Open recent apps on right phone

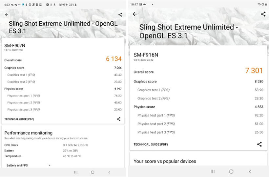point(213,171)
